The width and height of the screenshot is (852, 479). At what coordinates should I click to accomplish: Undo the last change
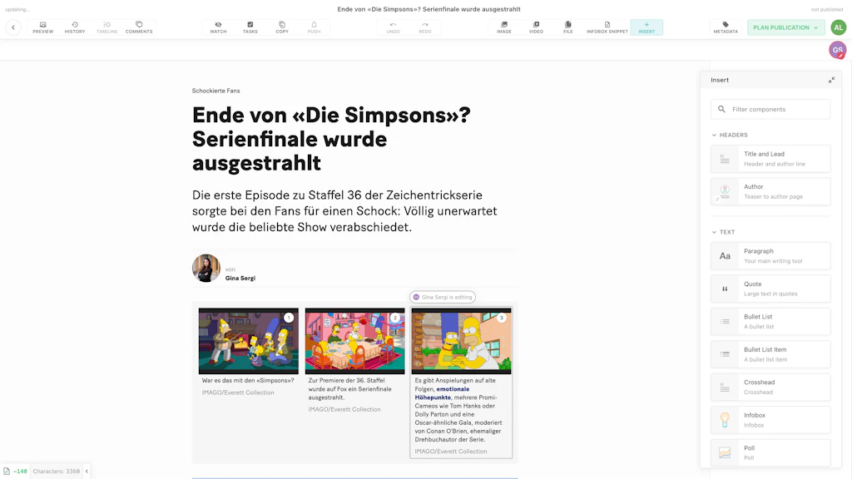pyautogui.click(x=394, y=27)
